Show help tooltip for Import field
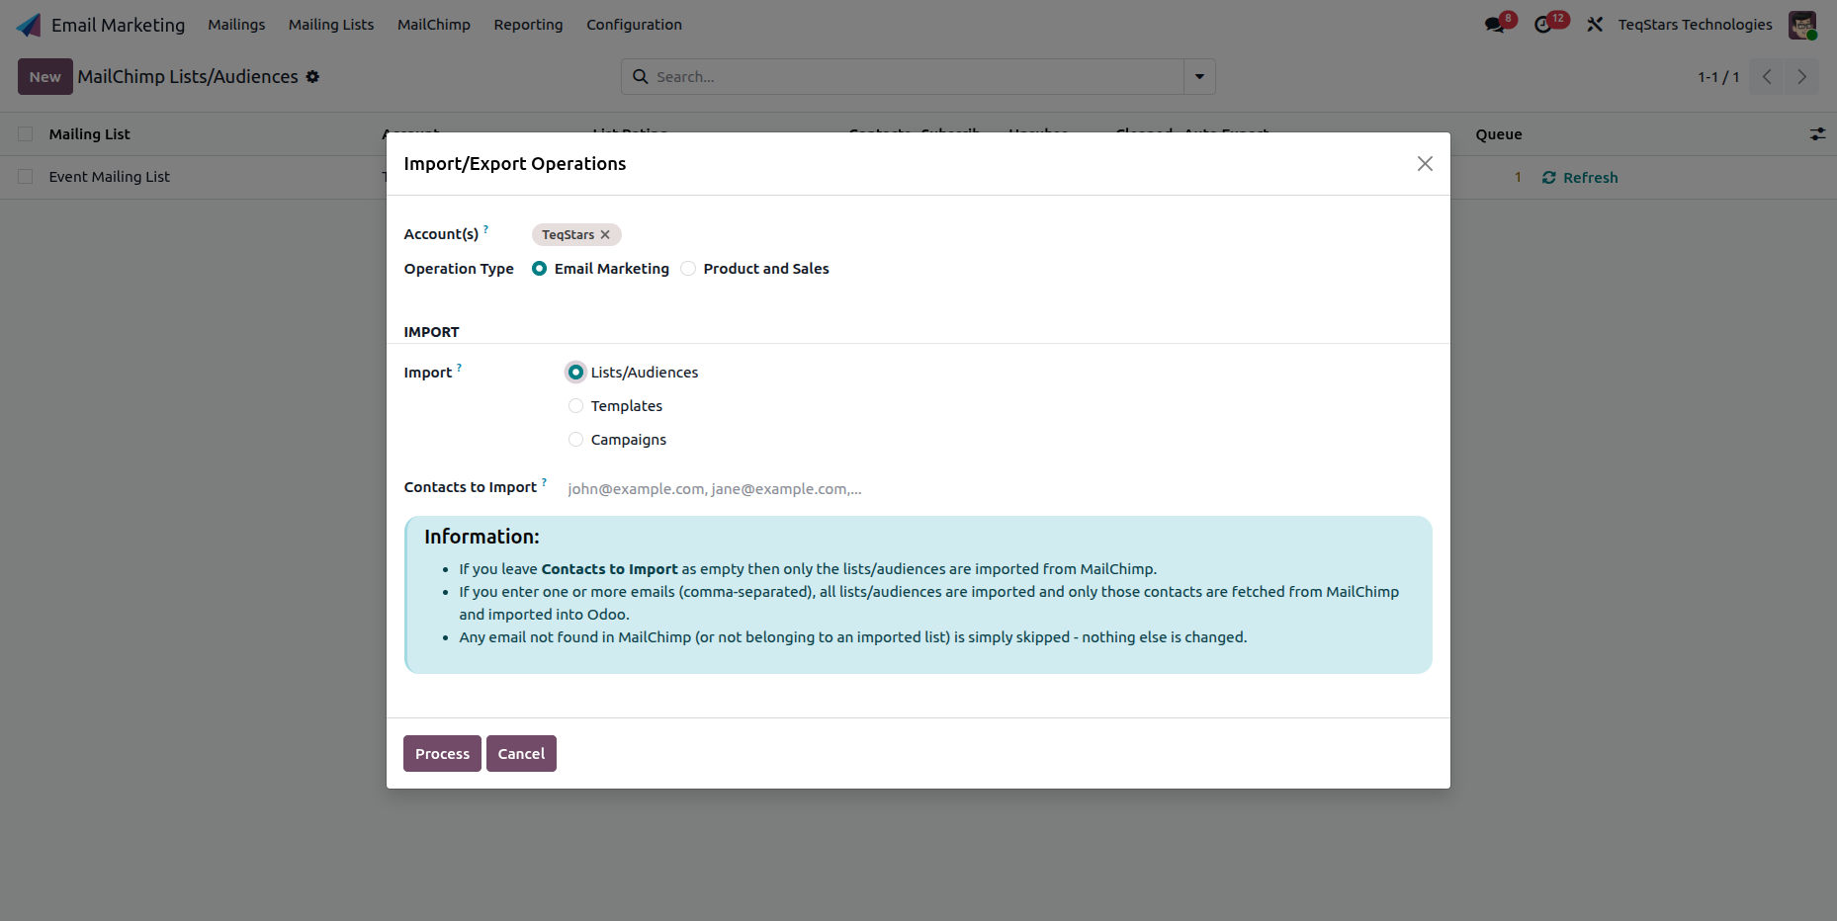 point(459,368)
